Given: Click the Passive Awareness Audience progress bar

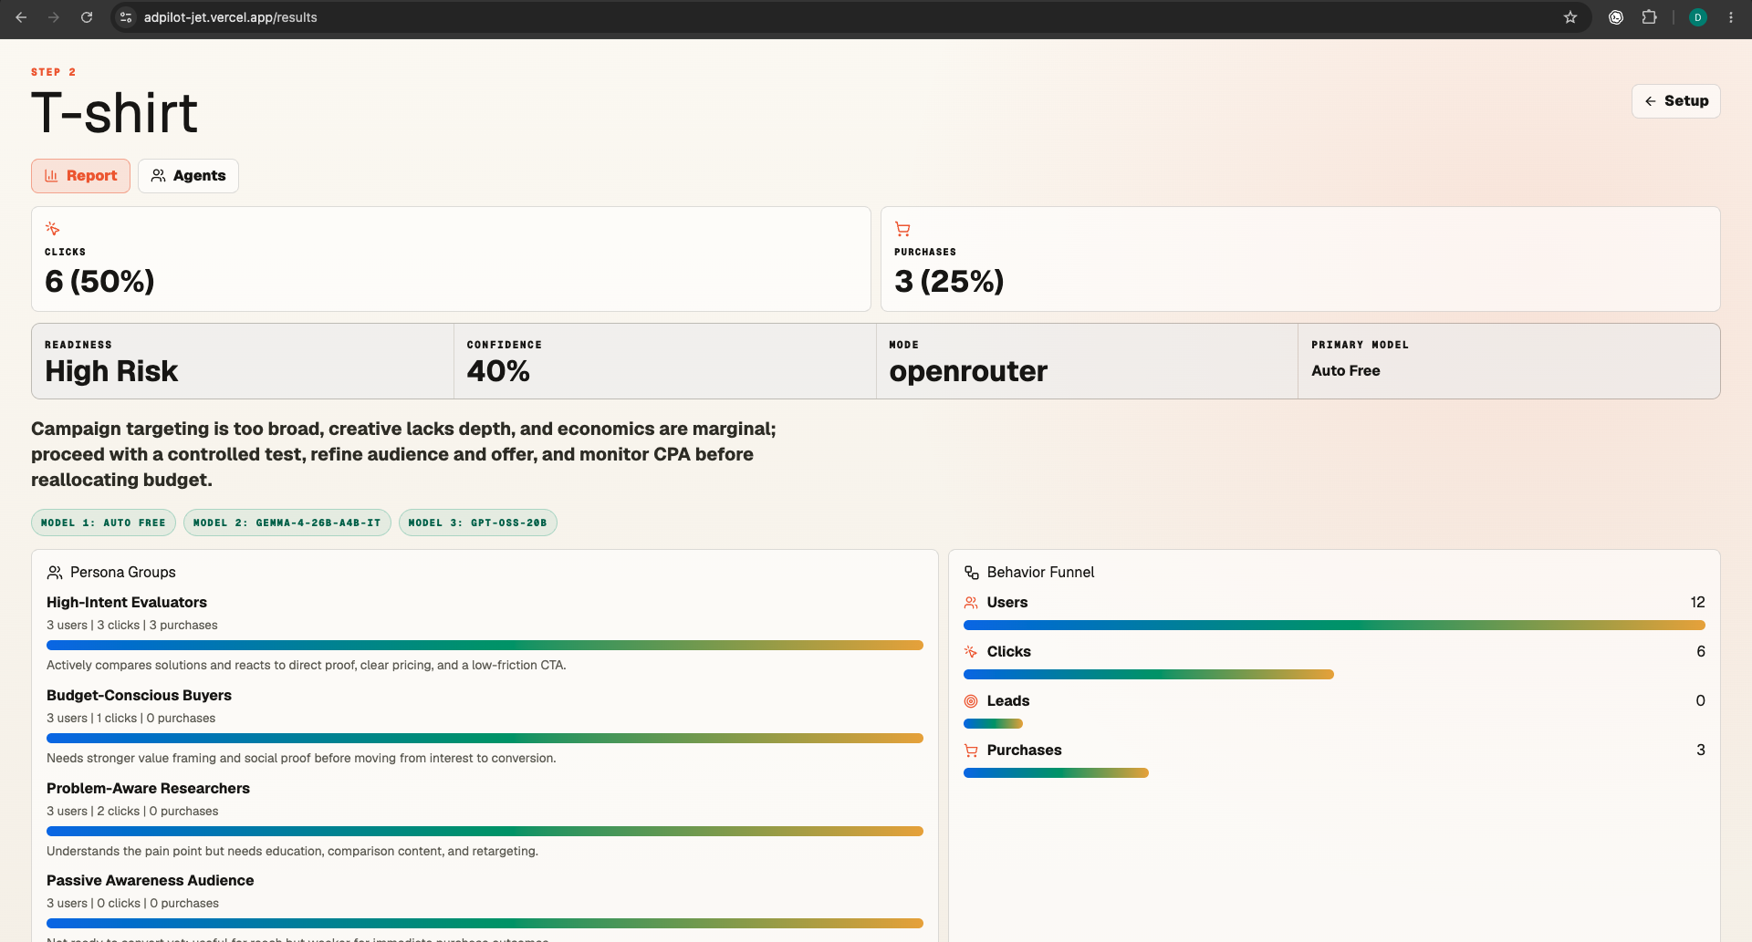Looking at the screenshot, I should tap(485, 924).
